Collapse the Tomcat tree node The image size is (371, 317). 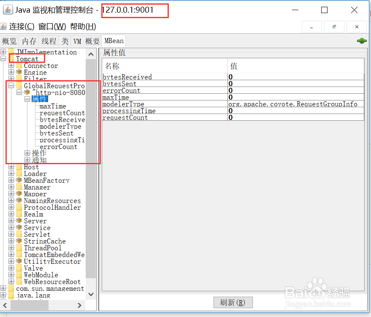3,58
